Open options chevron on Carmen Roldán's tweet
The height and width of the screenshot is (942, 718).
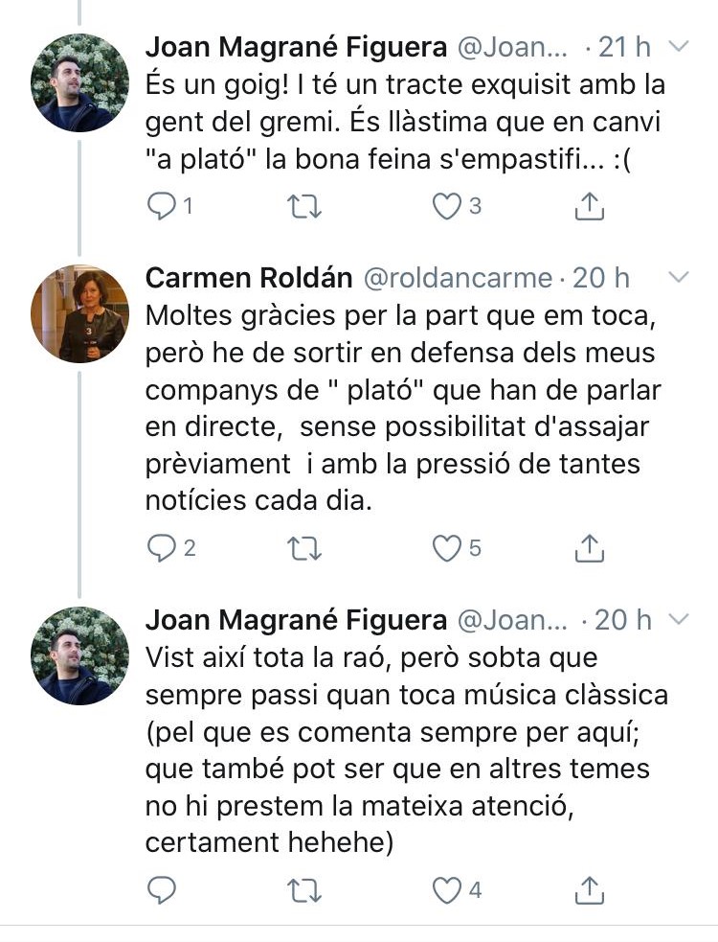(x=678, y=278)
